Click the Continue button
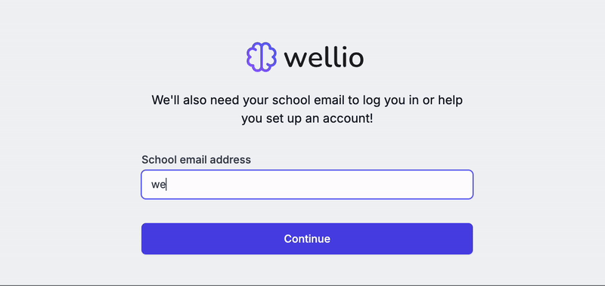 (x=307, y=238)
